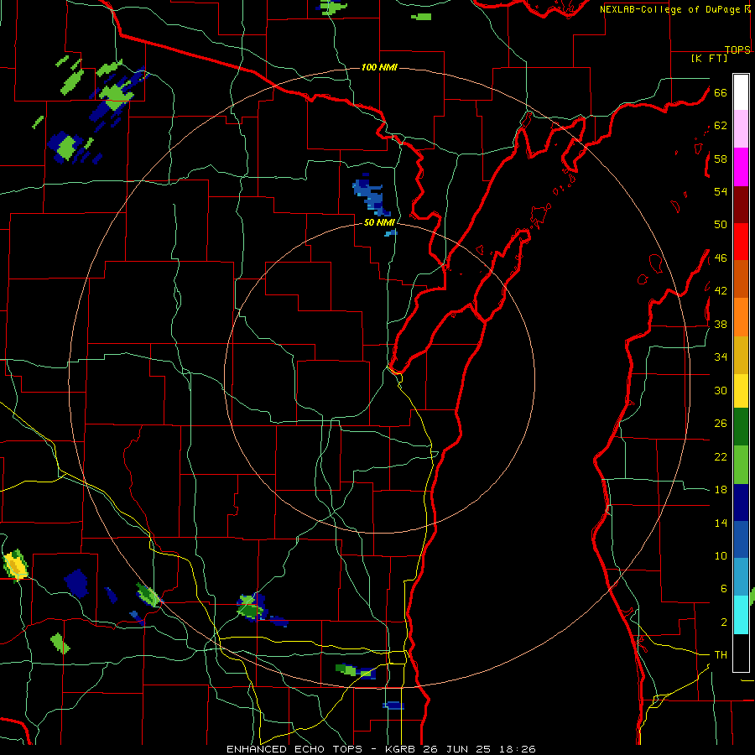
Task: Click the '6' legend value
Action: (x=723, y=589)
